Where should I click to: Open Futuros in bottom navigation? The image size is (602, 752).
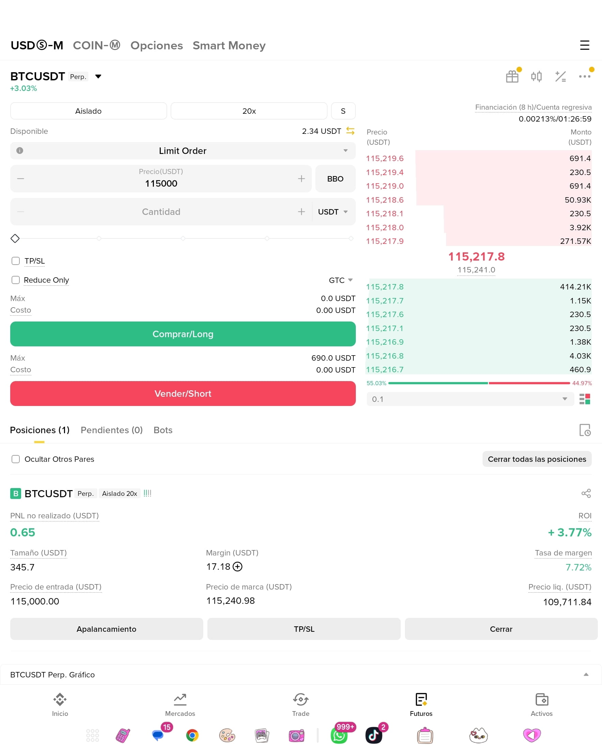[x=421, y=705]
